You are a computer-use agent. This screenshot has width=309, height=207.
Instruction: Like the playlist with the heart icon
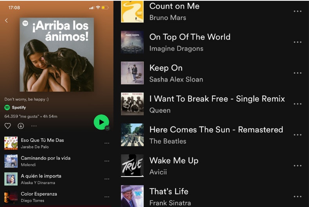(x=8, y=126)
